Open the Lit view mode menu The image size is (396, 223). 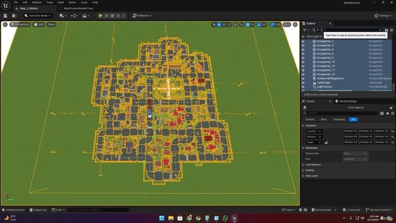39,25
